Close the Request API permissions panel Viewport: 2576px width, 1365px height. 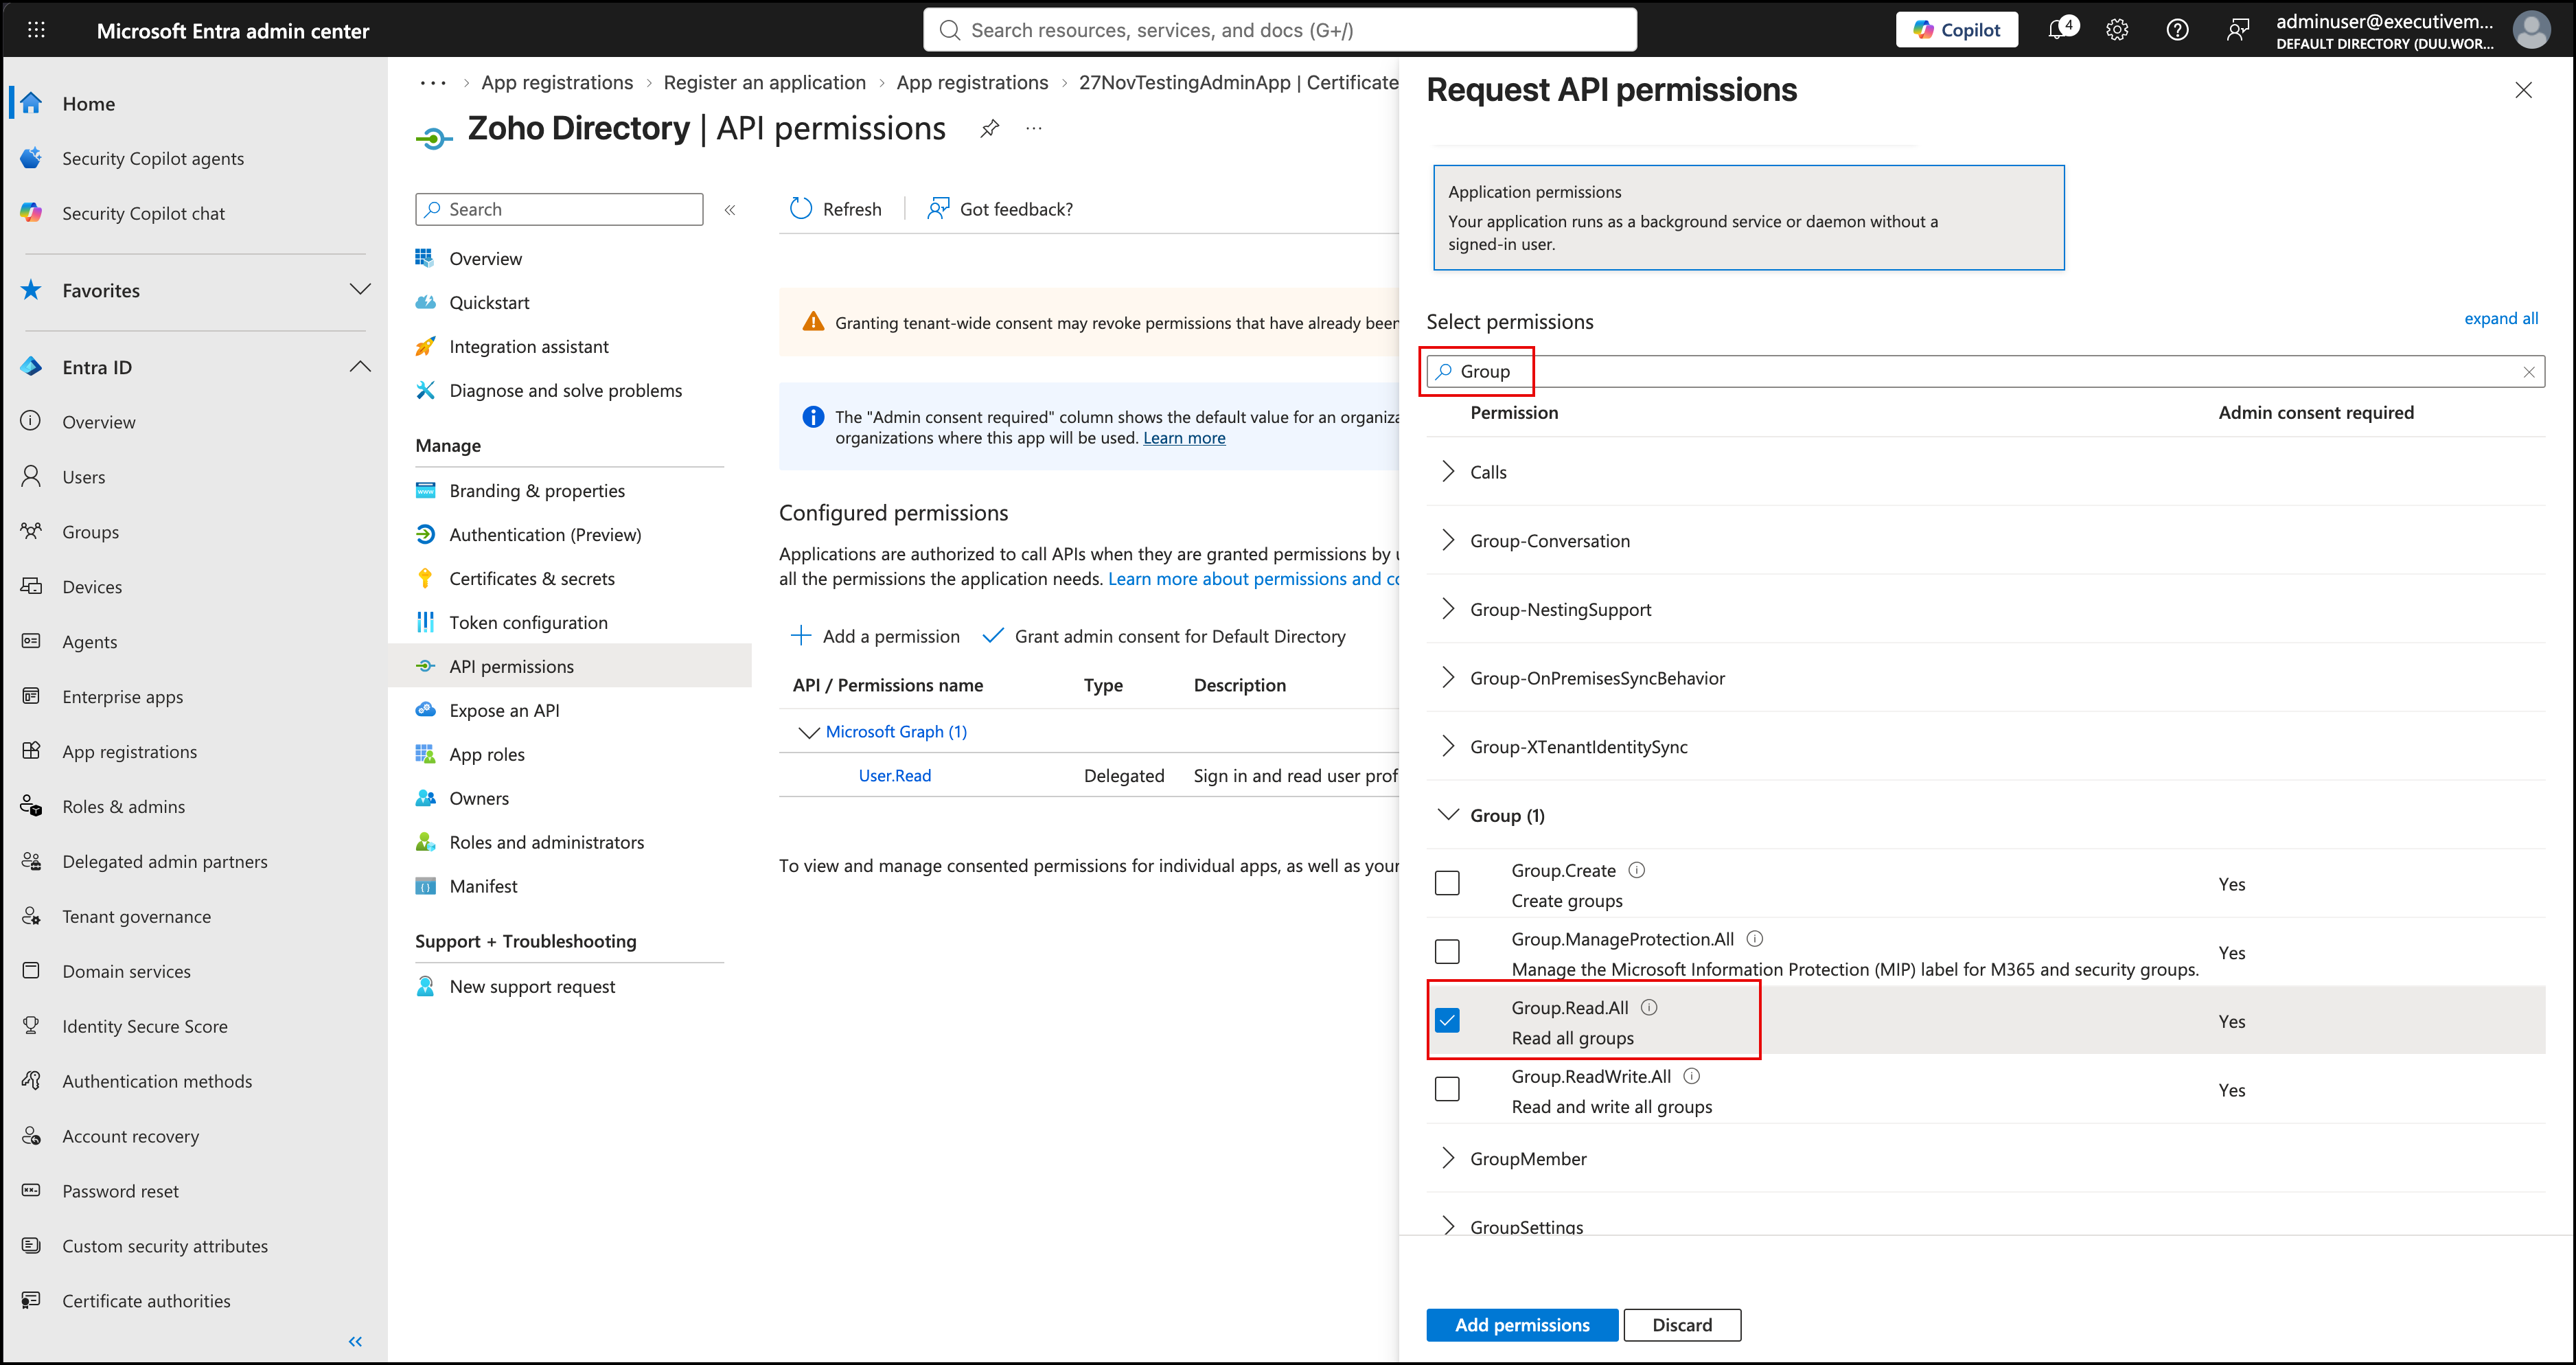click(2523, 90)
